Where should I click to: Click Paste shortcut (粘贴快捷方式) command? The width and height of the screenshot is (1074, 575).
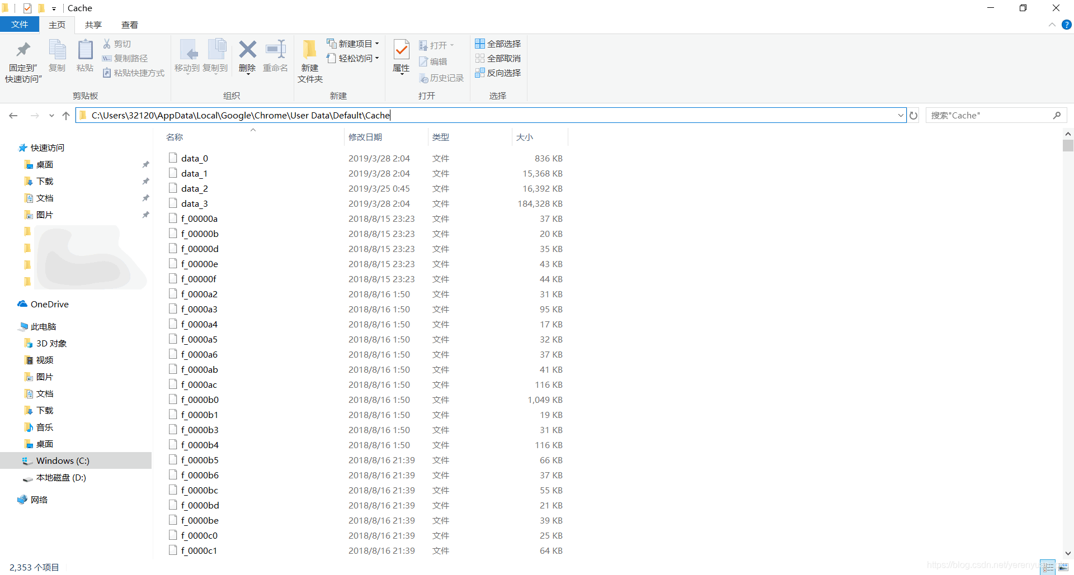click(x=134, y=73)
